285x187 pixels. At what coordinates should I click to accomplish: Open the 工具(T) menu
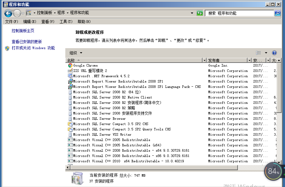[66, 22]
